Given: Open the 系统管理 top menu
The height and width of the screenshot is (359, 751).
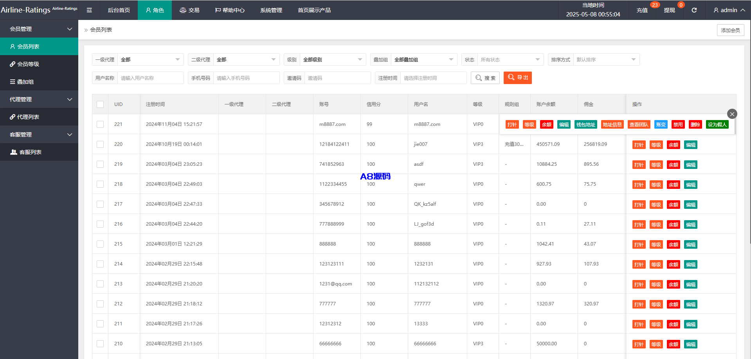Looking at the screenshot, I should pyautogui.click(x=271, y=10).
